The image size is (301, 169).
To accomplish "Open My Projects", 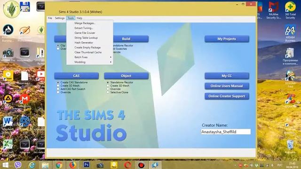I will pos(227,39).
